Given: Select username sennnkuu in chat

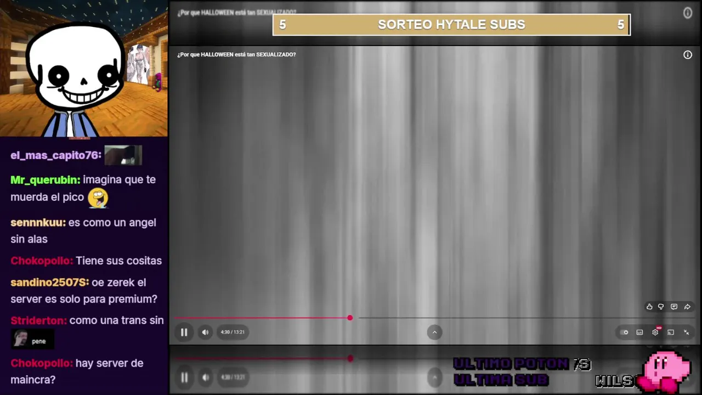Looking at the screenshot, I should coord(38,223).
